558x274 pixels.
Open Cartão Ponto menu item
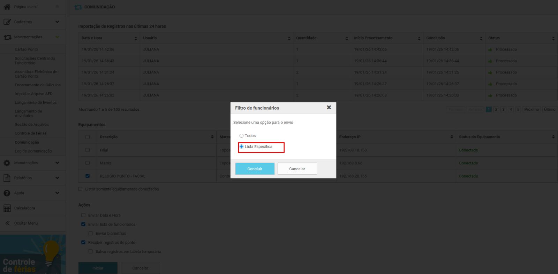click(26, 49)
